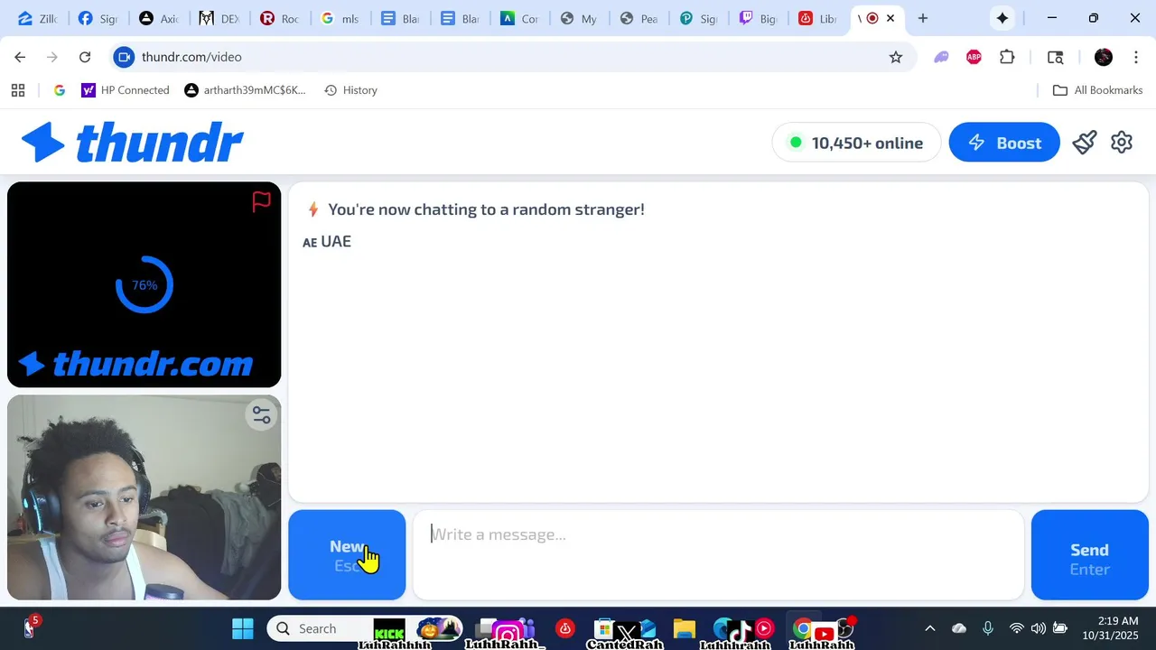
Task: Click the microphone tray icon
Action: click(x=988, y=628)
